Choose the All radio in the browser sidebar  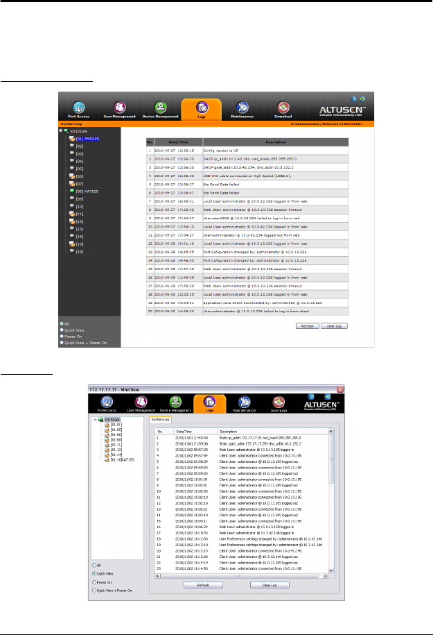62,323
